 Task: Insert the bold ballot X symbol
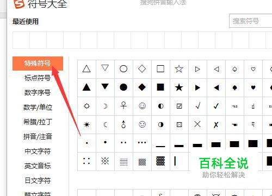[216, 124]
